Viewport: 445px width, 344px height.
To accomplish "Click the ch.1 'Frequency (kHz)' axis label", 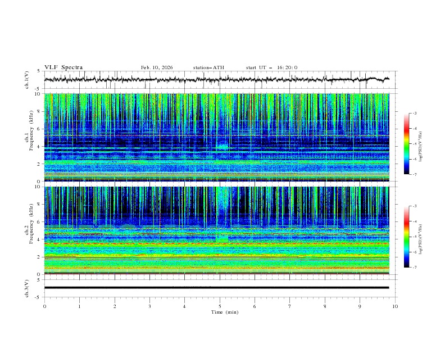I will click(x=31, y=130).
